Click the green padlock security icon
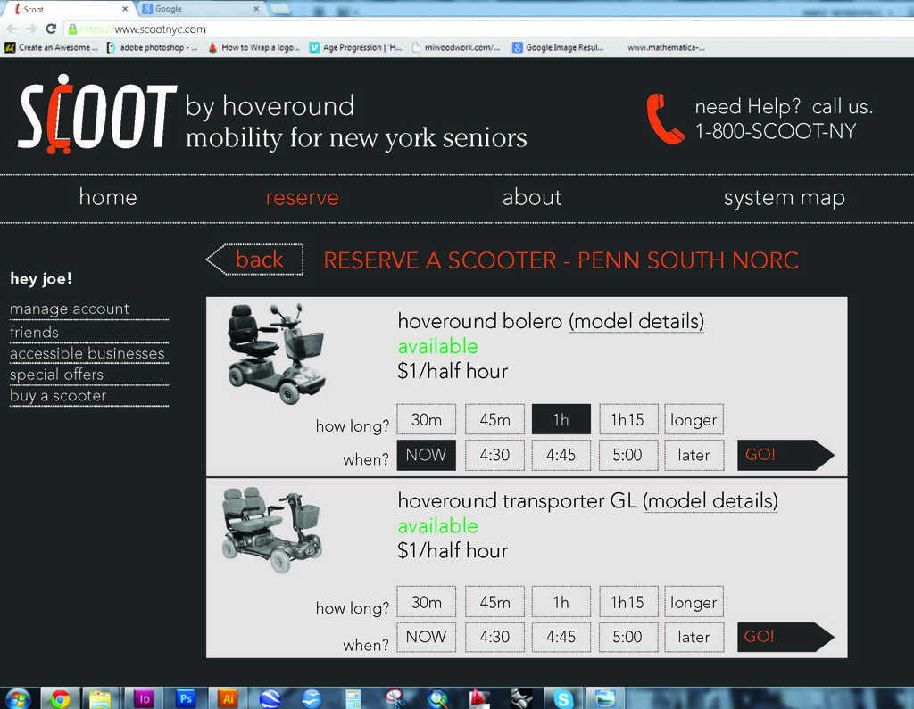 [72, 29]
